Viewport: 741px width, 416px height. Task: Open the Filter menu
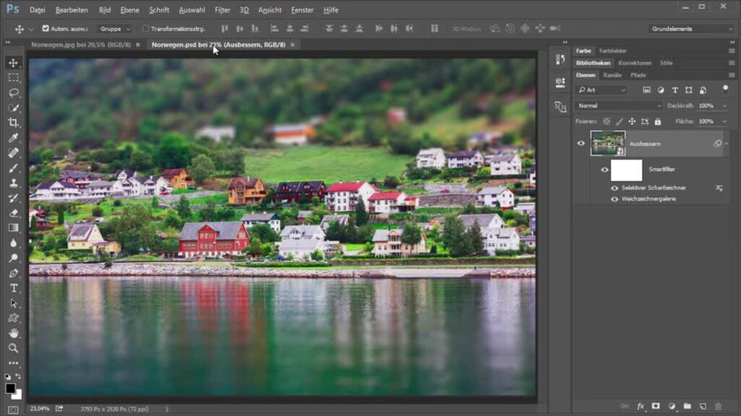(x=222, y=10)
